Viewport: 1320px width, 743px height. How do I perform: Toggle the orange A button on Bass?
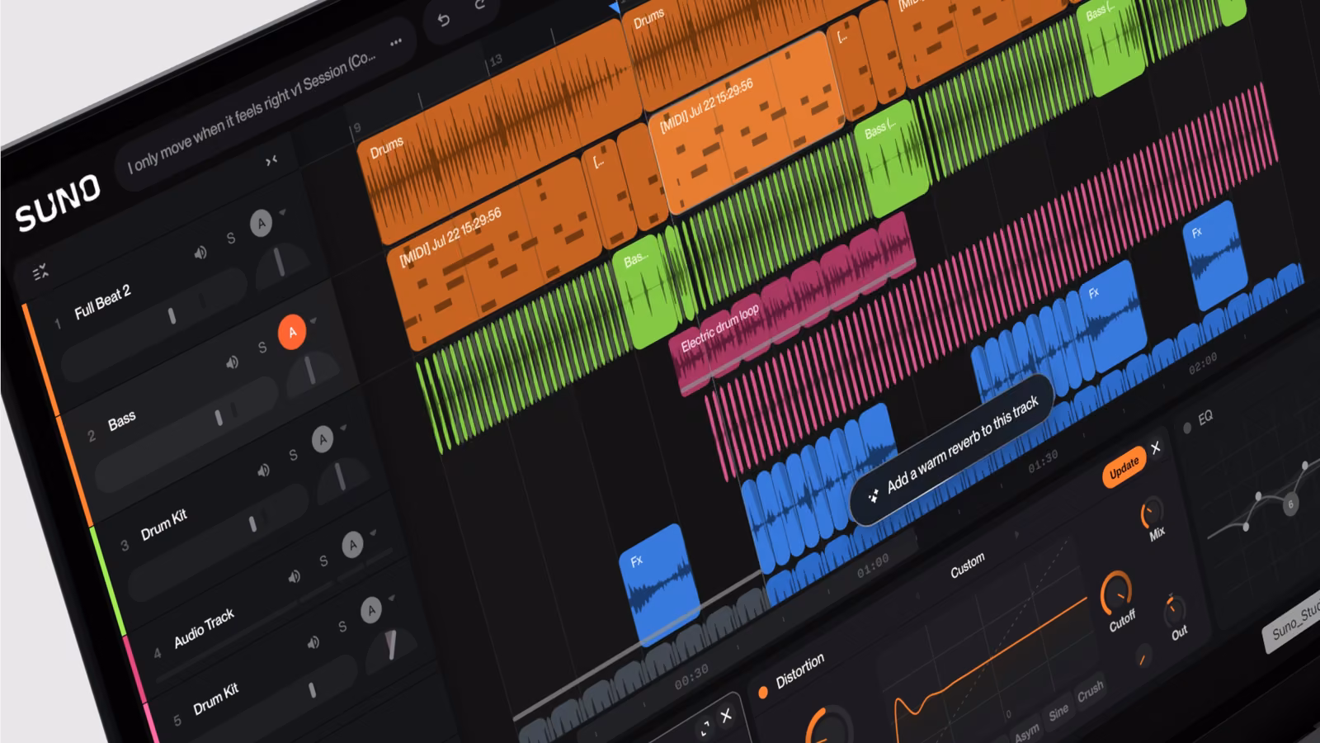click(292, 332)
